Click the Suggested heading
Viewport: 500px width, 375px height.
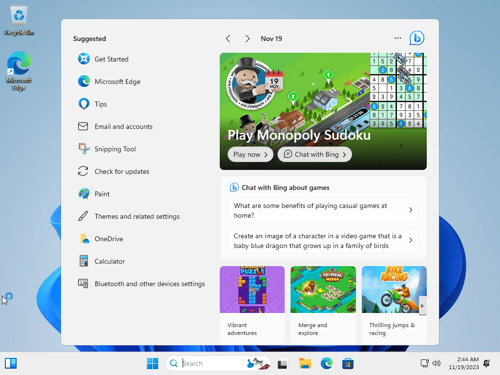[x=90, y=39]
